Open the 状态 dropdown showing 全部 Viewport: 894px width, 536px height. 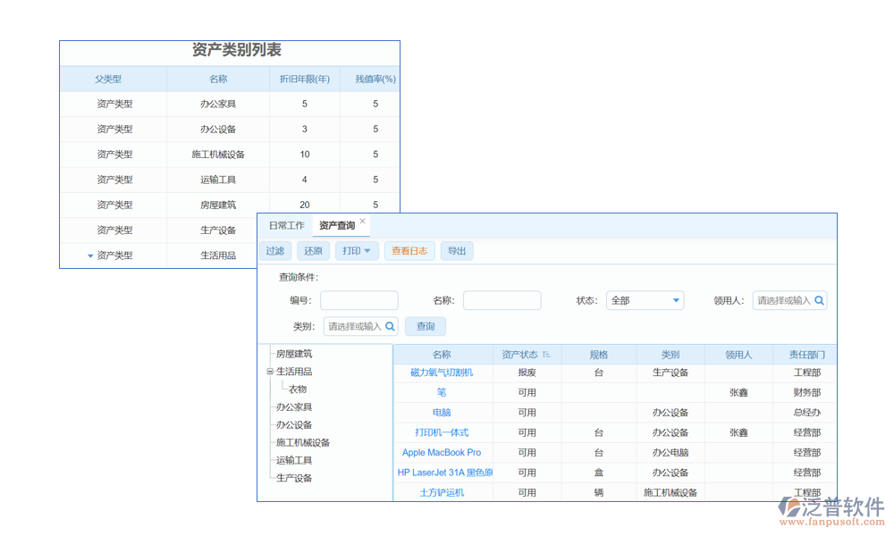click(645, 301)
